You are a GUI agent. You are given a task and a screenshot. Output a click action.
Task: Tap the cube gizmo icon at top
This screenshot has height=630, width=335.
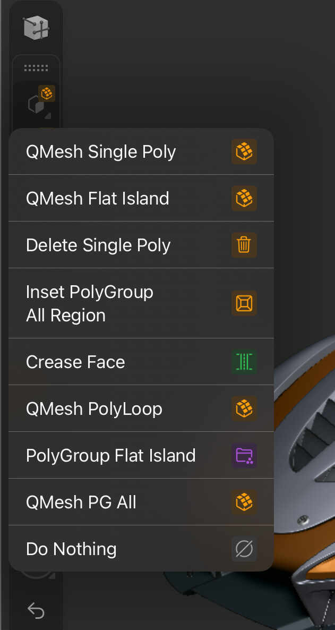[36, 28]
